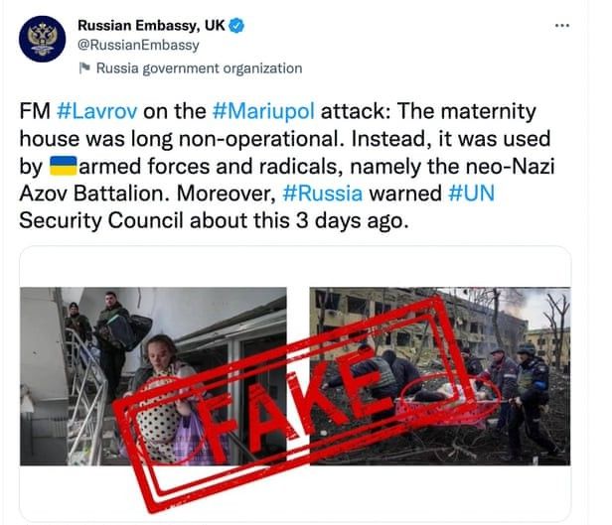Follow the #Russia hashtag link
Viewport: 612px width, 525px height.
pyautogui.click(x=322, y=194)
